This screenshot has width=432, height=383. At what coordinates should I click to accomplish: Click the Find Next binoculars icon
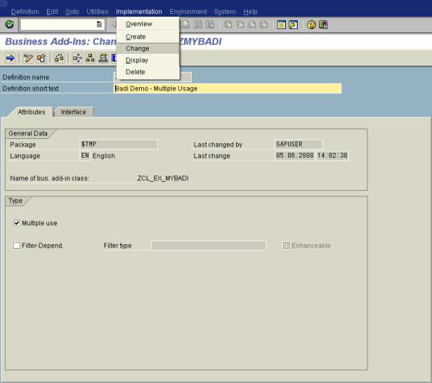click(210, 24)
